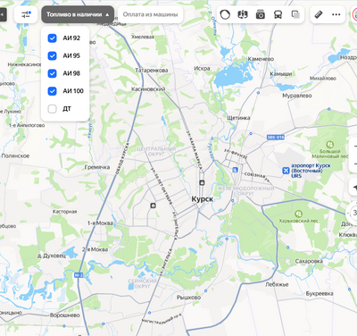Click the Курск city label
357x336 pixels.
point(203,199)
